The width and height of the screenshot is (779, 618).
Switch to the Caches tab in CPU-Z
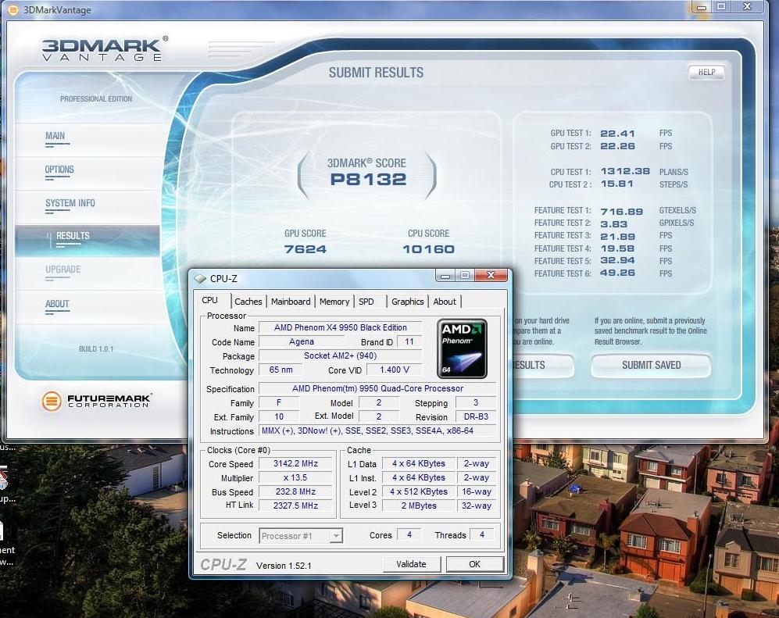pyautogui.click(x=248, y=302)
